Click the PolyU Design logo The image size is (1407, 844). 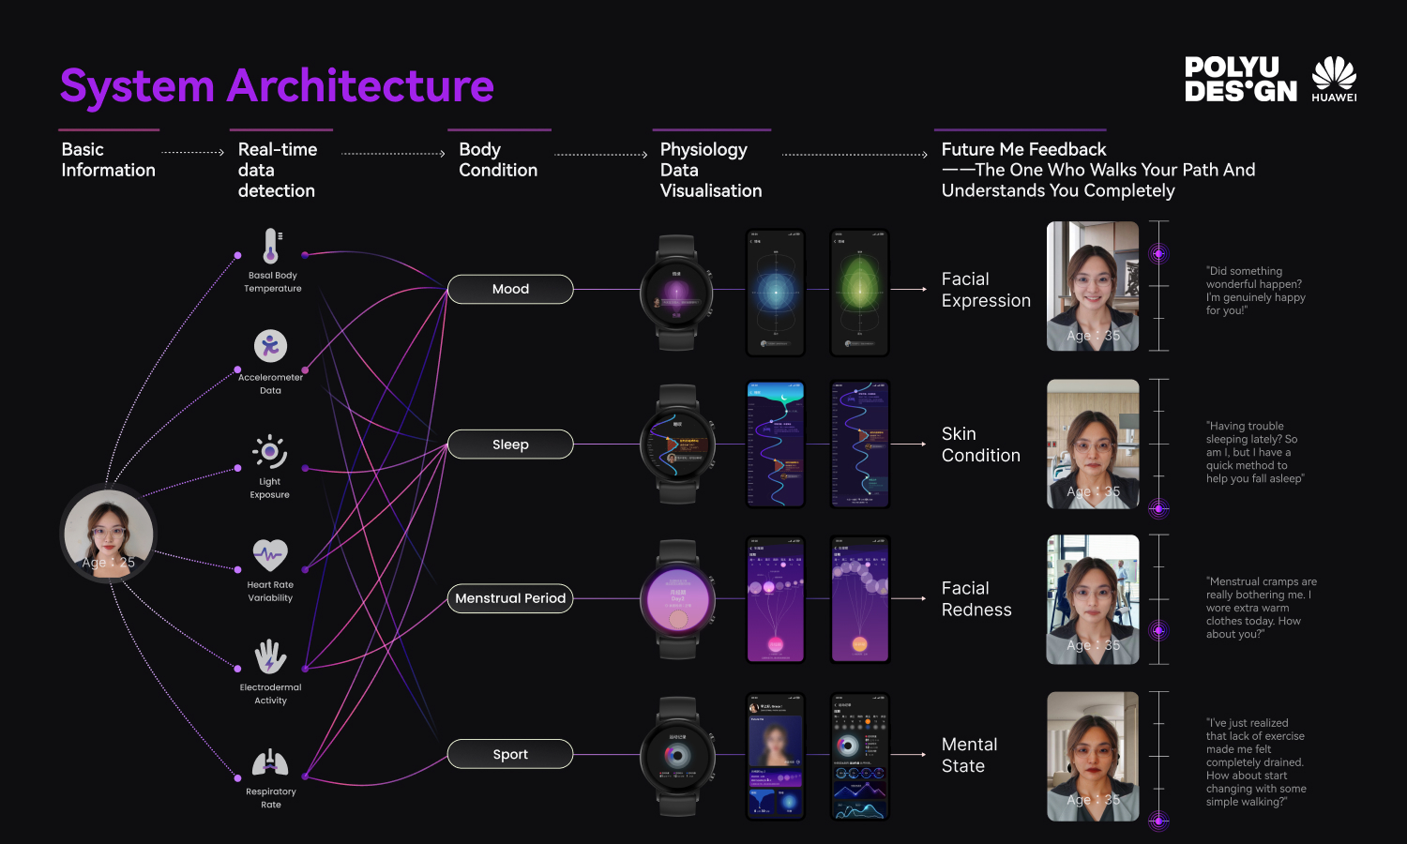click(x=1240, y=80)
